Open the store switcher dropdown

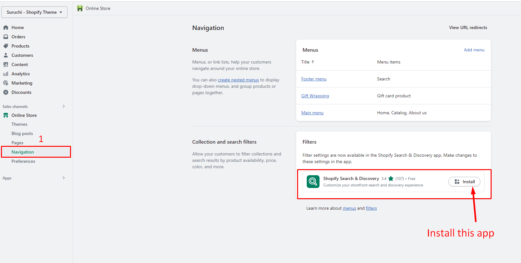34,12
